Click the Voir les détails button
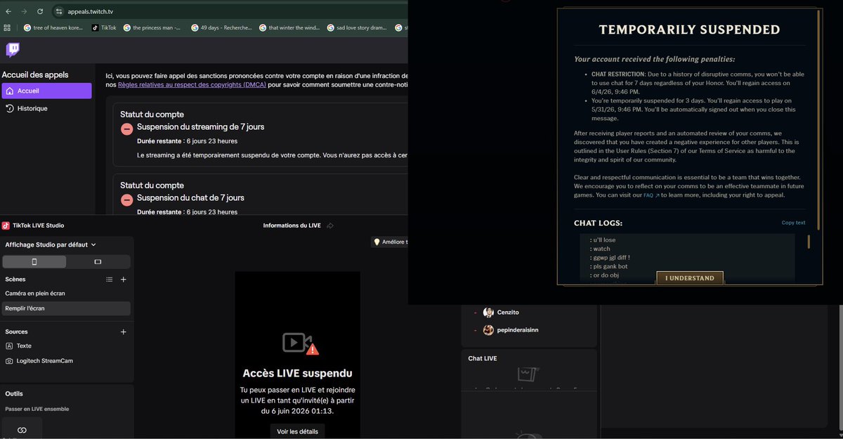This screenshot has height=439, width=843. (297, 431)
